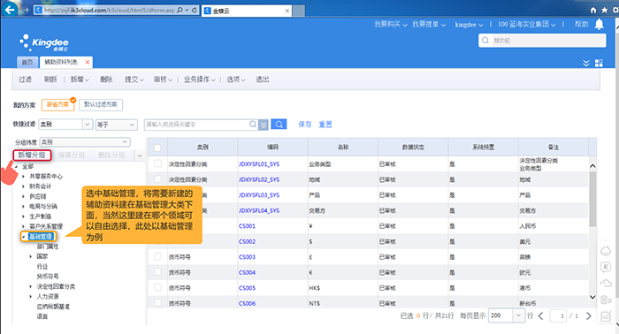The height and width of the screenshot is (334, 619).
Task: Expand the double-chevron filter options button
Action: tap(264, 125)
